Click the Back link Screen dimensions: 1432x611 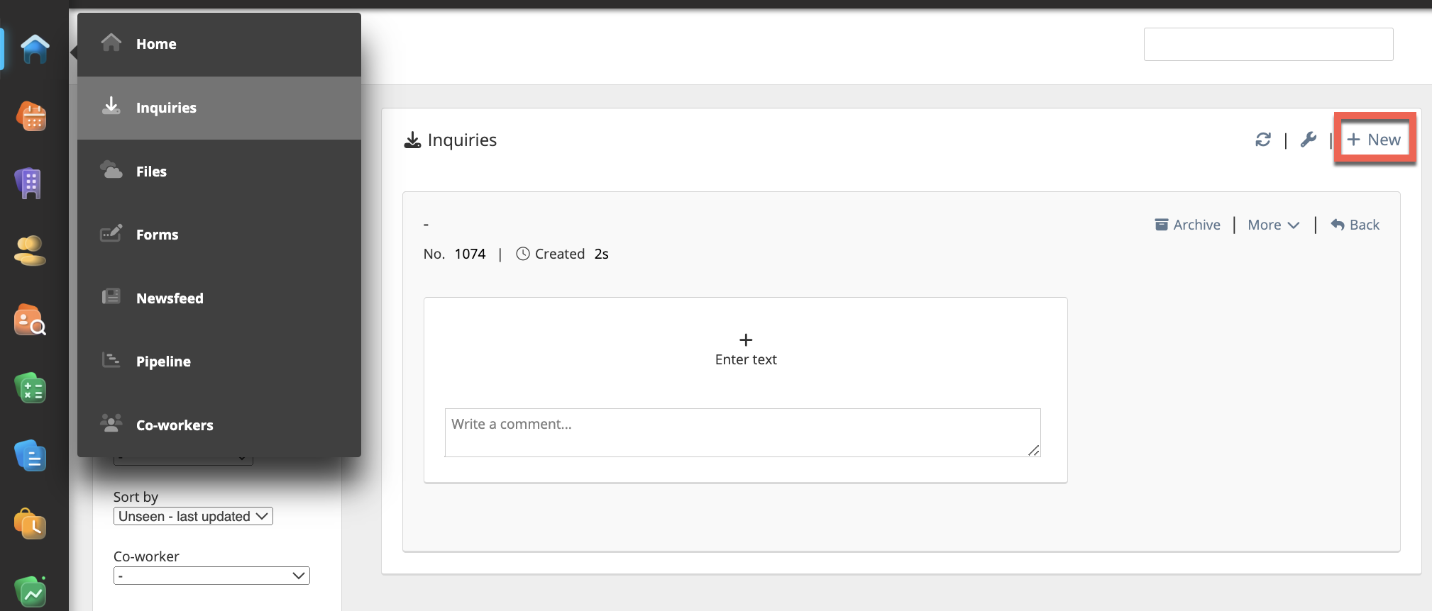point(1355,225)
